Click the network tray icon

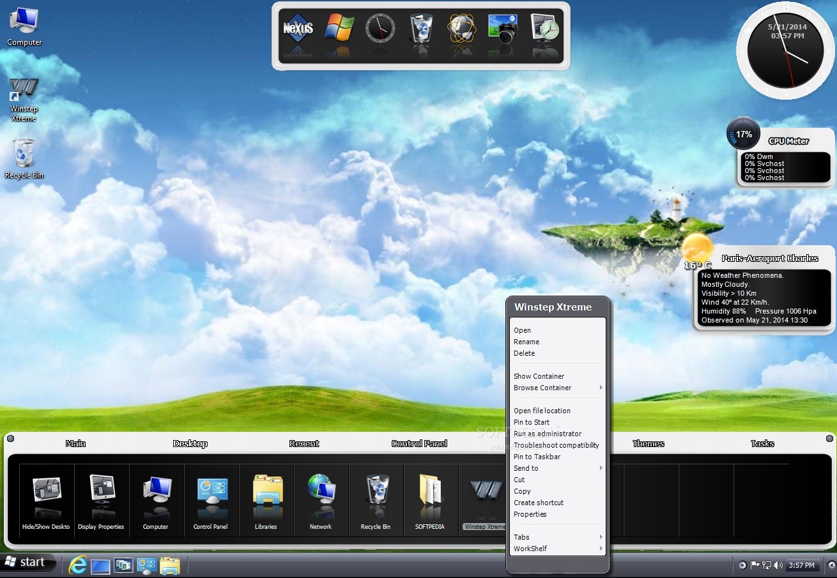[x=766, y=565]
